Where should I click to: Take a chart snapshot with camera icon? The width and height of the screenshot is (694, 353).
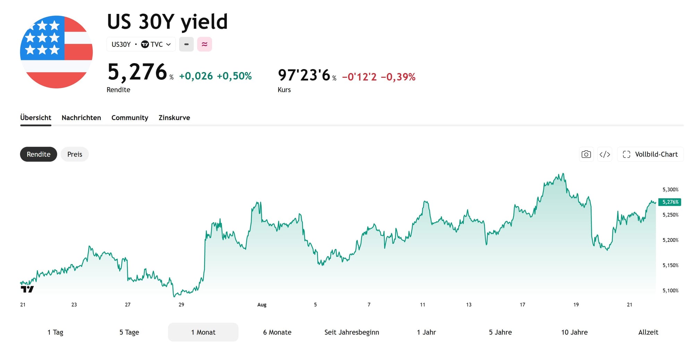click(586, 154)
